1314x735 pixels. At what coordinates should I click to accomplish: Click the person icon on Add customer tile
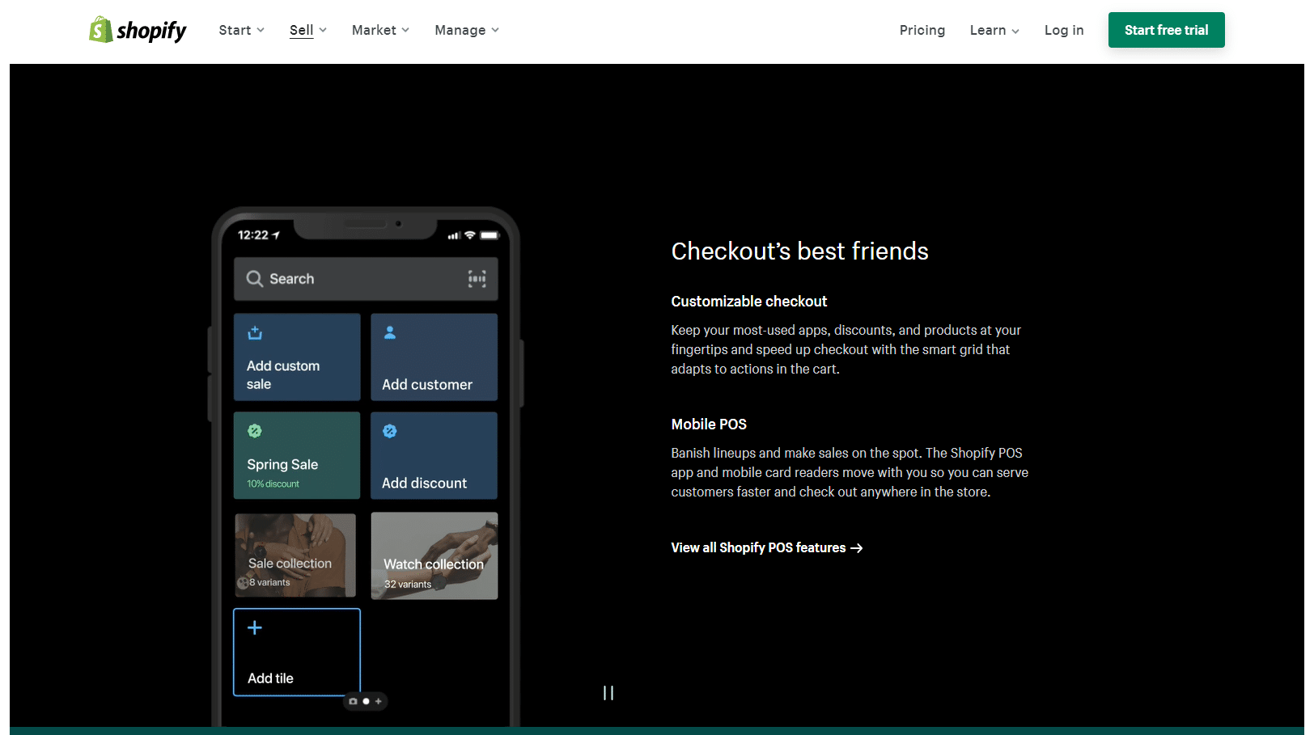pos(390,332)
